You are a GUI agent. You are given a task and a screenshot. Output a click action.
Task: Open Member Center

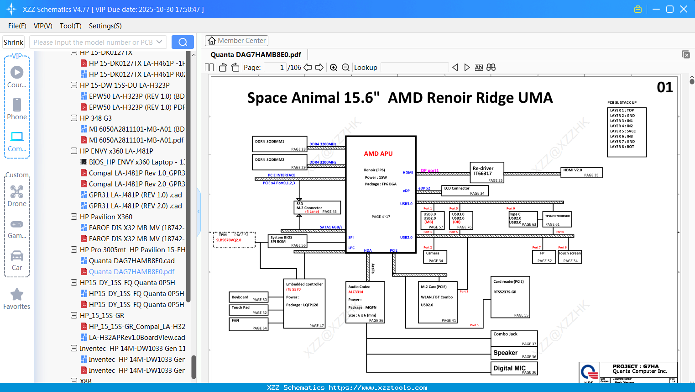point(236,41)
